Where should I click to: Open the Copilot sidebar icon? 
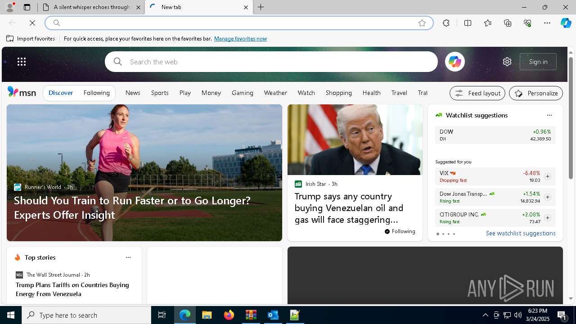pos(566,23)
